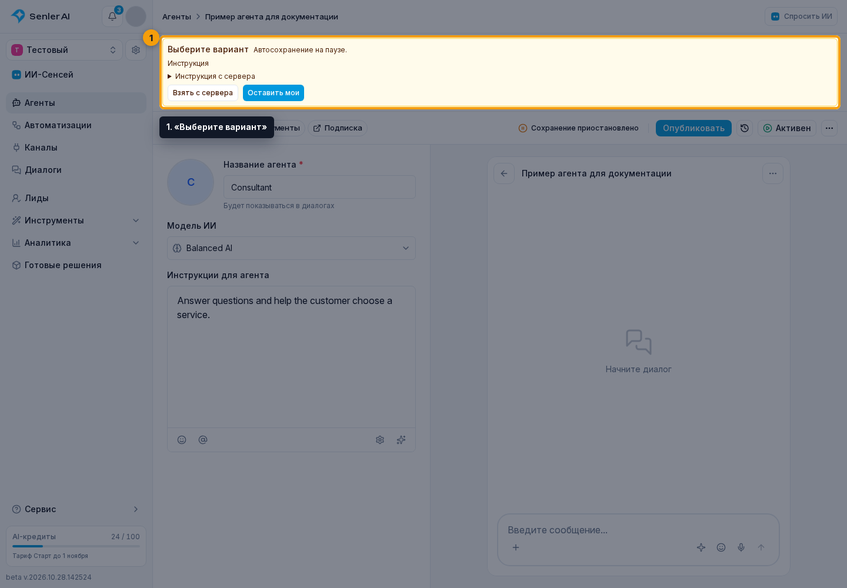Click the Введите сообщение chat field
The width and height of the screenshot is (847, 588).
click(x=638, y=530)
